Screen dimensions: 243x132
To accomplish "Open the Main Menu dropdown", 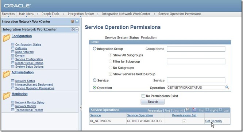I will (x=27, y=14).
